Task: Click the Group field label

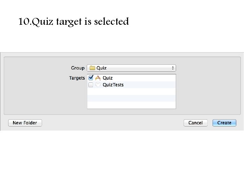Action: (x=78, y=68)
